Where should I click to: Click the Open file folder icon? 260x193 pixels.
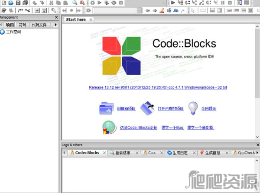pyautogui.click(x=11, y=3)
